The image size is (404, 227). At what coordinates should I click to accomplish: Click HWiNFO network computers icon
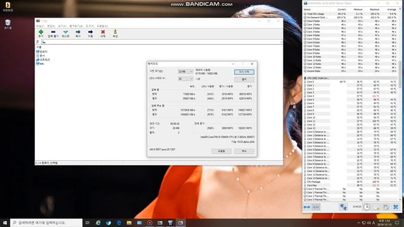(343, 207)
